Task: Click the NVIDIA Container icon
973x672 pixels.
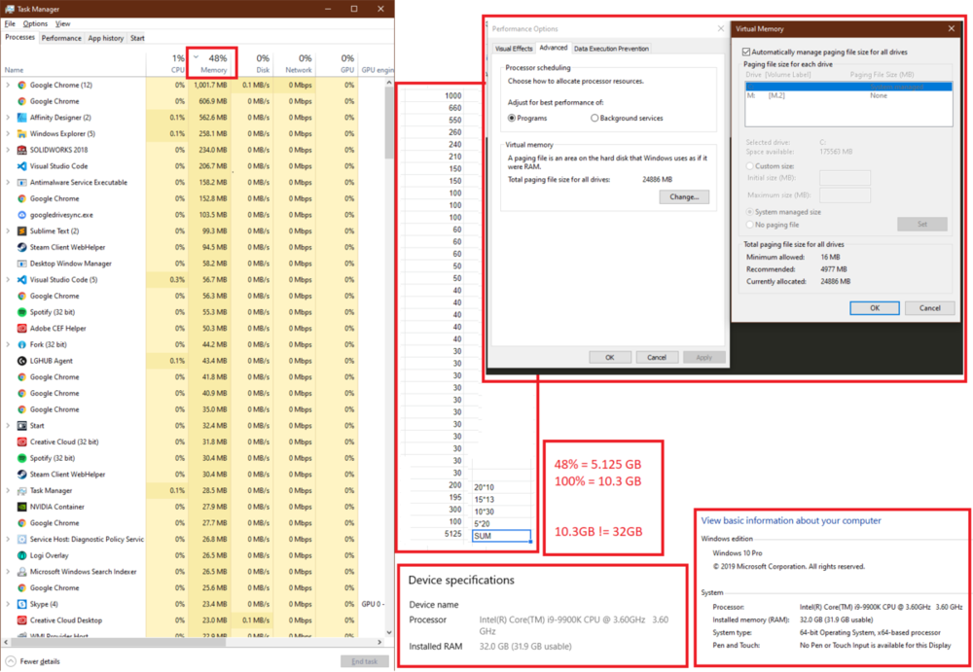Action: pyautogui.click(x=21, y=507)
